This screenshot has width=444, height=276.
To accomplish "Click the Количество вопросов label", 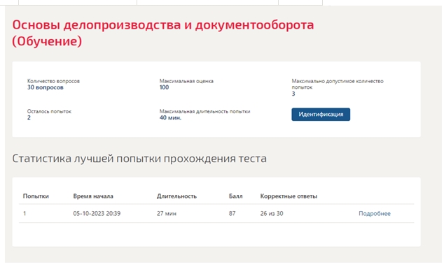I will point(53,81).
